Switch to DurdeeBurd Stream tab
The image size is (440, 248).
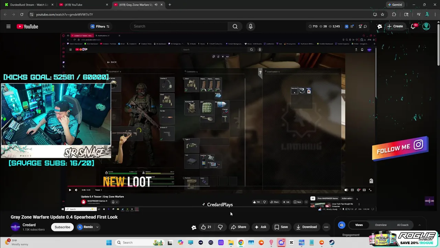(x=29, y=5)
